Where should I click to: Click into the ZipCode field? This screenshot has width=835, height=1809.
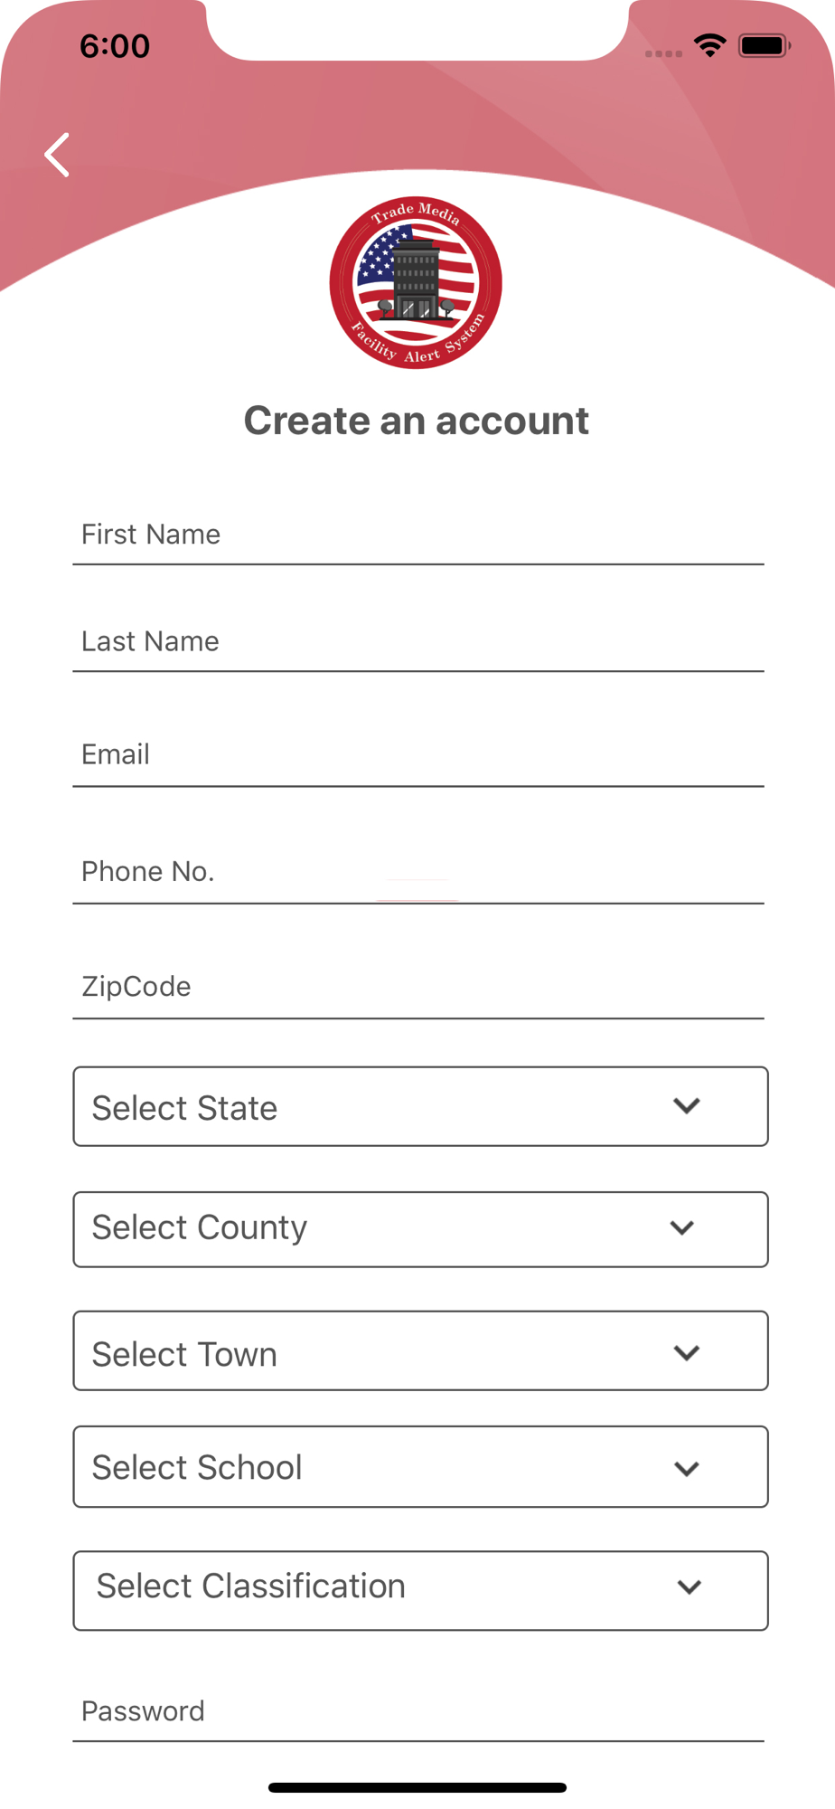coord(418,988)
